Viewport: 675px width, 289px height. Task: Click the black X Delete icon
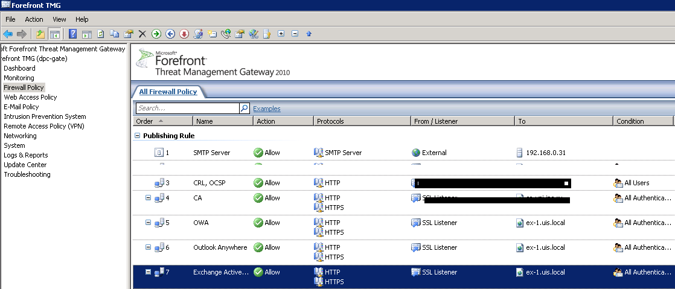pos(142,34)
